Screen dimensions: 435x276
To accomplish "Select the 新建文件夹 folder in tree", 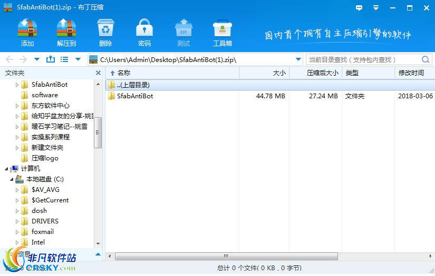I will [x=47, y=148].
